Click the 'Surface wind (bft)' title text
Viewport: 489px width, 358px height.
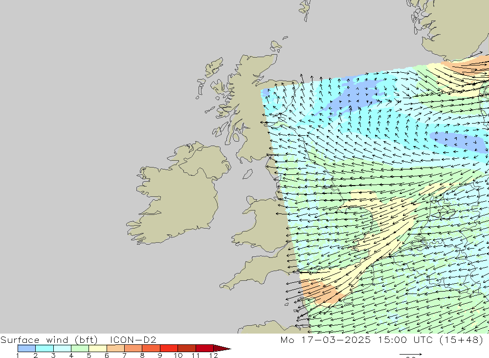(49, 339)
